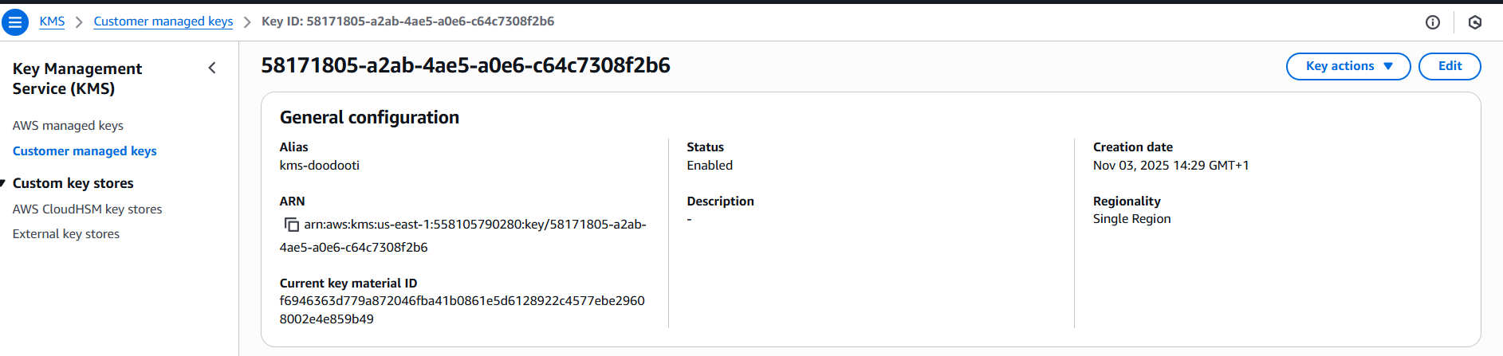Click the current key material ID value
This screenshot has width=1503, height=356.
(462, 301)
